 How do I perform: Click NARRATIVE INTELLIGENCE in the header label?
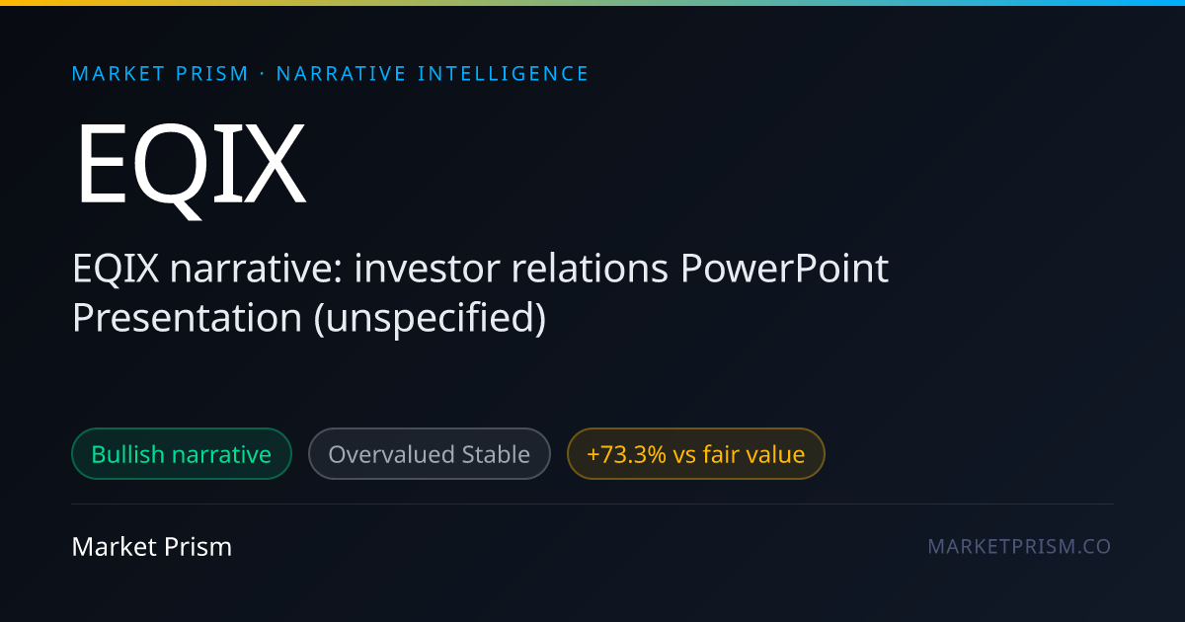(x=433, y=73)
